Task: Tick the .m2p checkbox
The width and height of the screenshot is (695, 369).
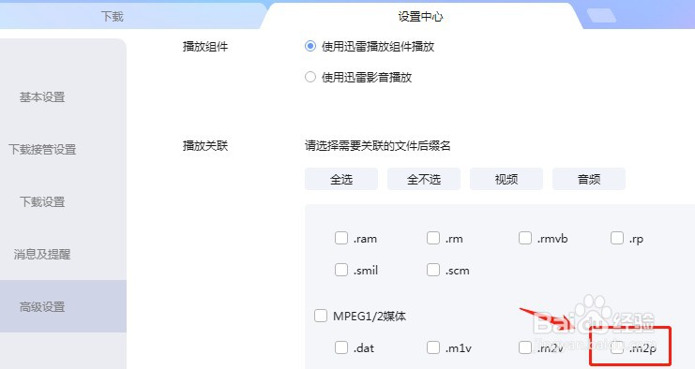Action: click(617, 347)
